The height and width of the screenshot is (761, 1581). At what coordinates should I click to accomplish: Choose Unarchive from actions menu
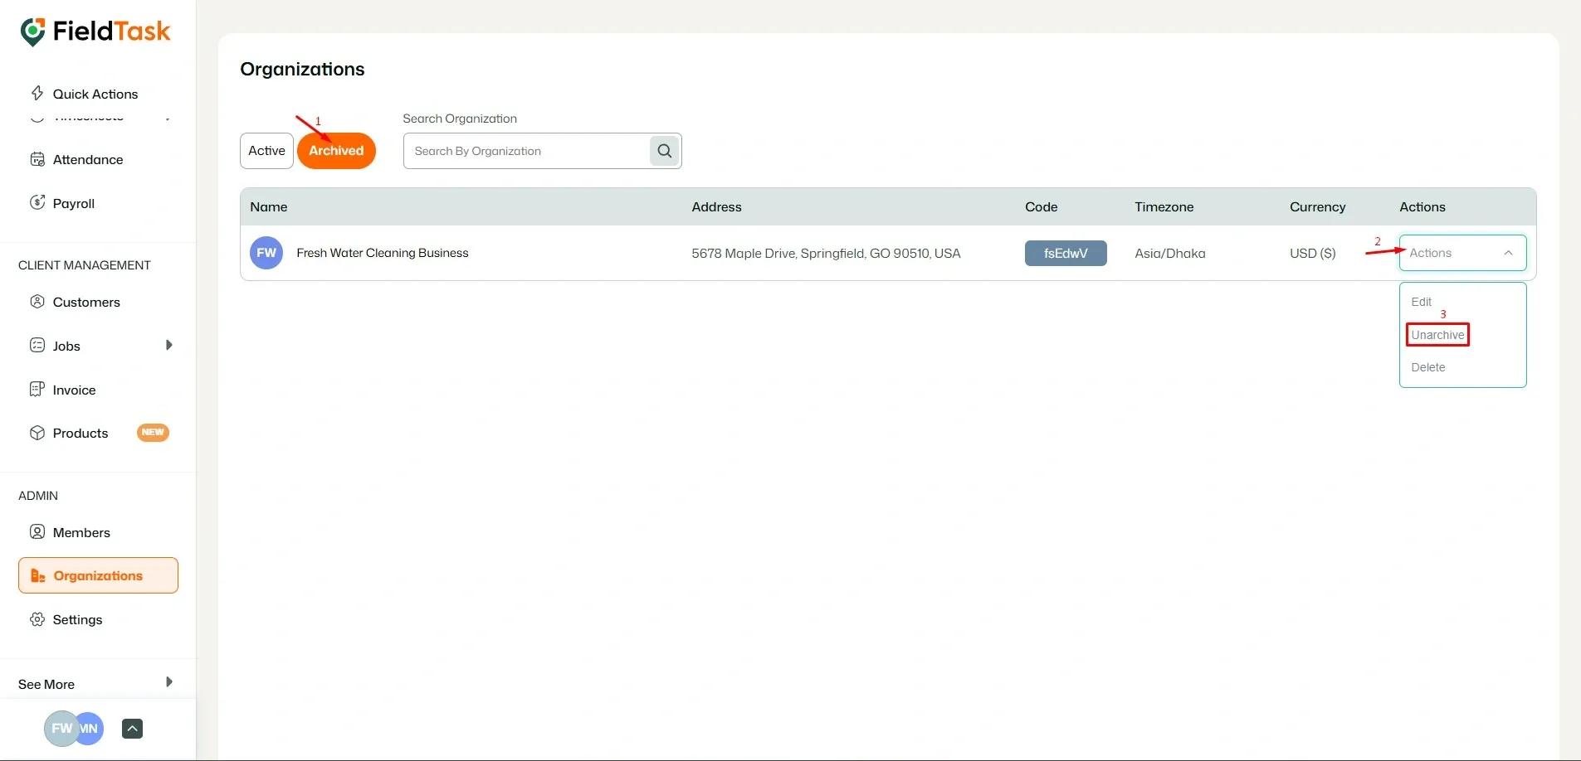[1437, 335]
